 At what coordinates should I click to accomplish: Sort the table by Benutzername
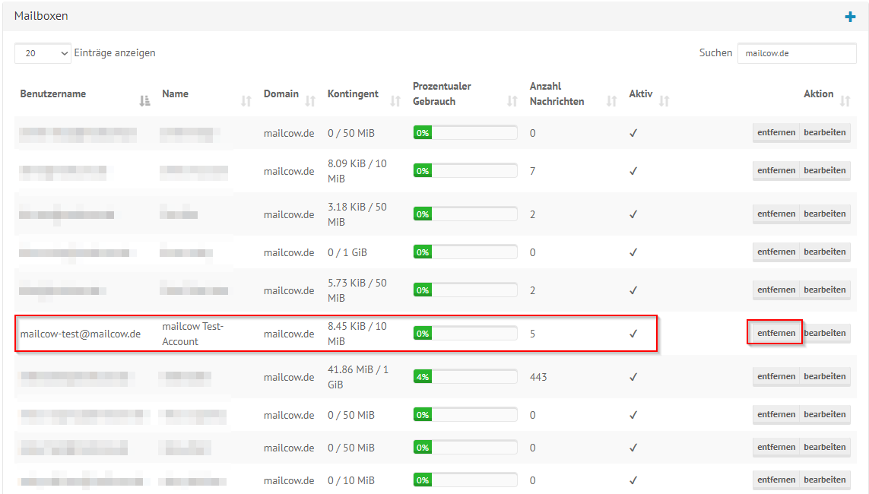pyautogui.click(x=144, y=99)
